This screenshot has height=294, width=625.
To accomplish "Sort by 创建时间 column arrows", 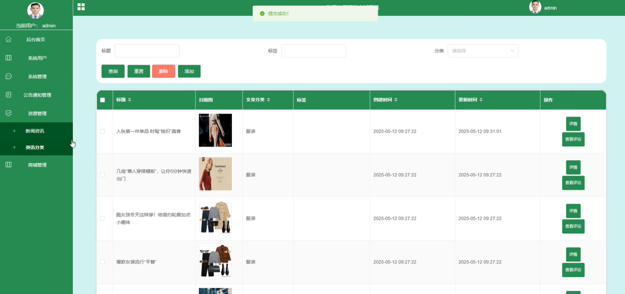I will pyautogui.click(x=396, y=100).
